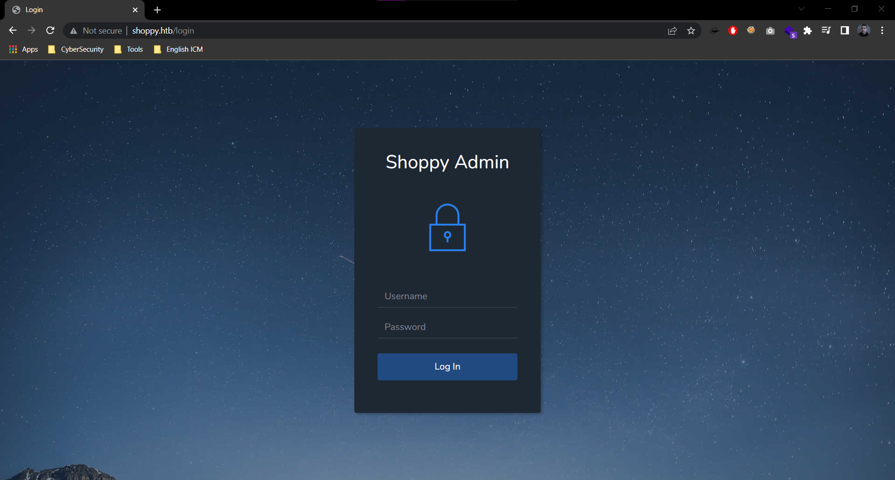Image resolution: width=895 pixels, height=480 pixels.
Task: Open the purple layered extension with badge 5
Action: pos(790,31)
